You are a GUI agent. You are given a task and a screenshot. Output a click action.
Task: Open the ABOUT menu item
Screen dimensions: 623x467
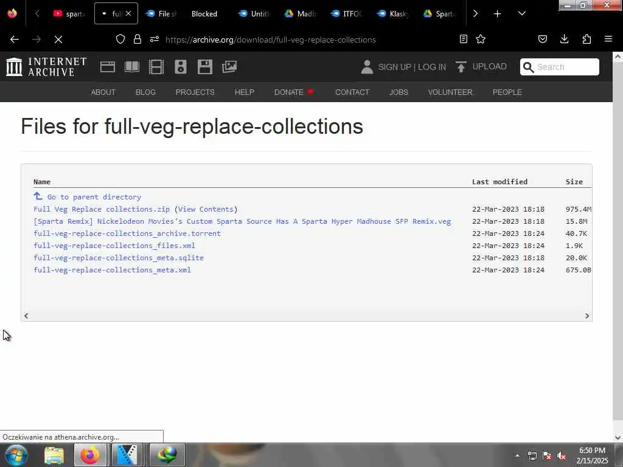click(x=103, y=92)
